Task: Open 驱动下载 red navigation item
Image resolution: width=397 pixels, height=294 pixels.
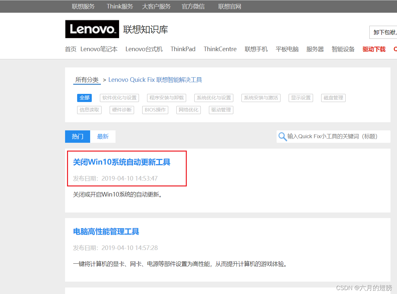Action: 374,49
